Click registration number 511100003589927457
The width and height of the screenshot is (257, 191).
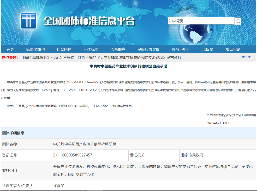coord(73,155)
